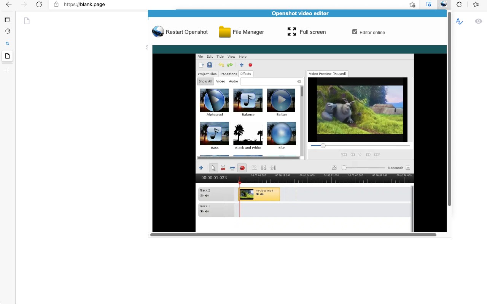Open the File menu
Image resolution: width=487 pixels, height=304 pixels.
(200, 57)
